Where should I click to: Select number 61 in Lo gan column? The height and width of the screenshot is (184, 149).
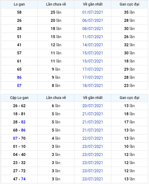[x=19, y=61]
